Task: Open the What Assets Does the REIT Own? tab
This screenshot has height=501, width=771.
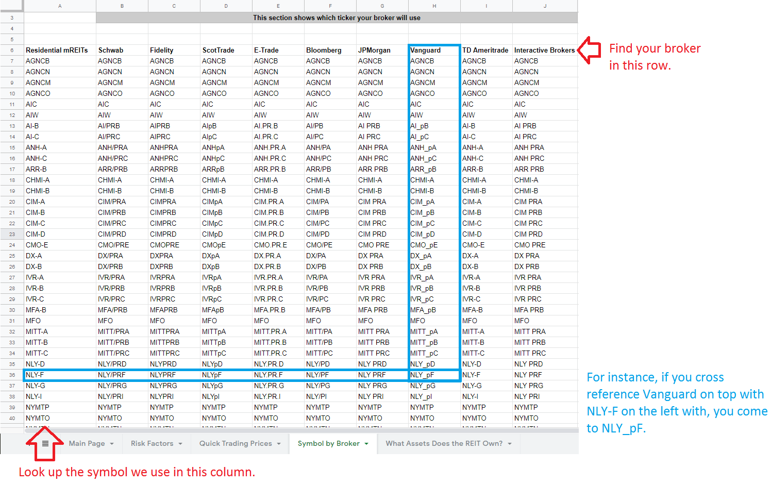Action: point(444,443)
